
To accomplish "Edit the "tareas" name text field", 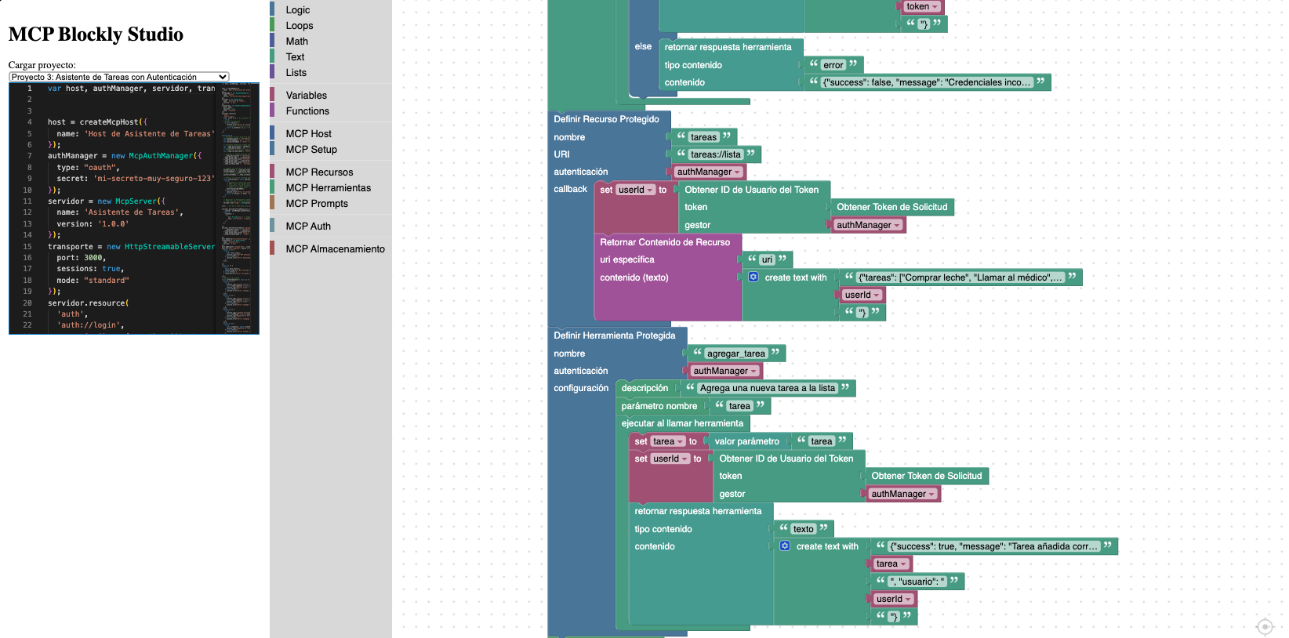I will (x=703, y=137).
